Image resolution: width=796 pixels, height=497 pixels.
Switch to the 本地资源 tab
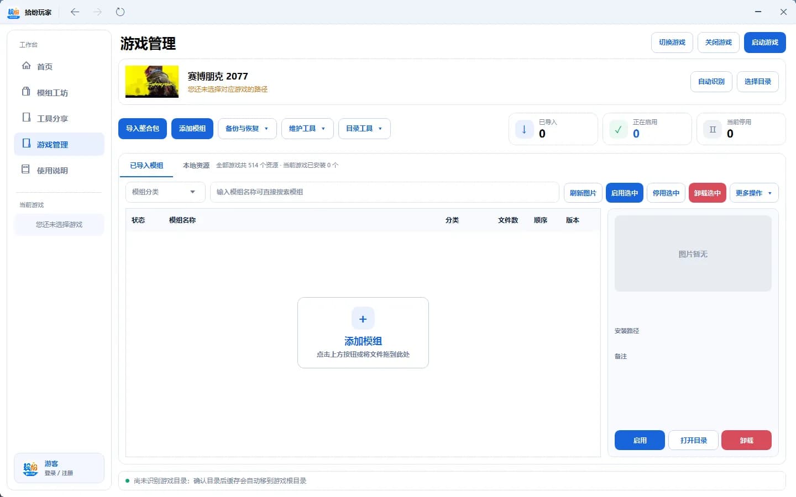[x=196, y=166]
